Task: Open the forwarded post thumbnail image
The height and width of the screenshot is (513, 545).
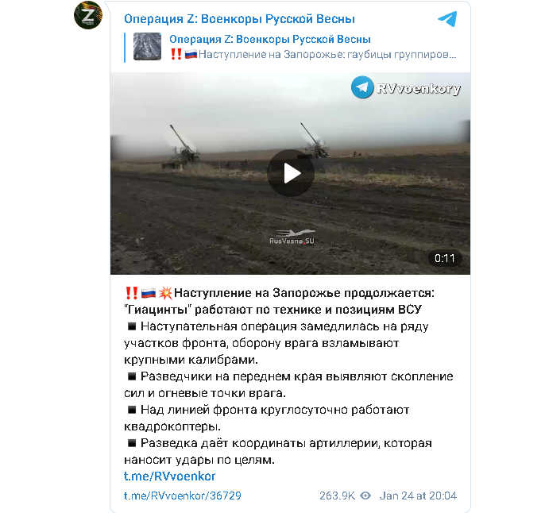Action: (x=148, y=47)
